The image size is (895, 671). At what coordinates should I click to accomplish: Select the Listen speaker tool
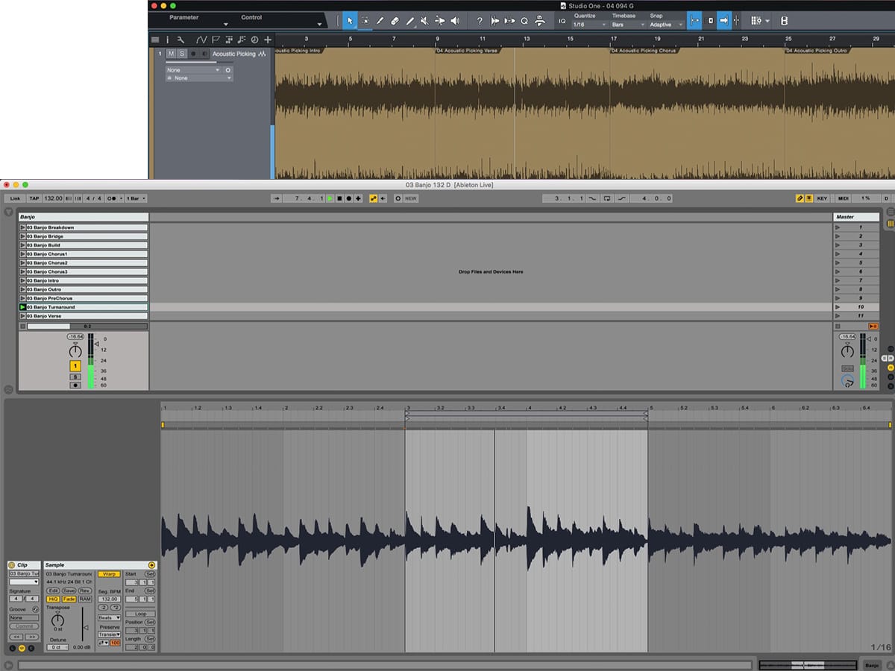(455, 21)
